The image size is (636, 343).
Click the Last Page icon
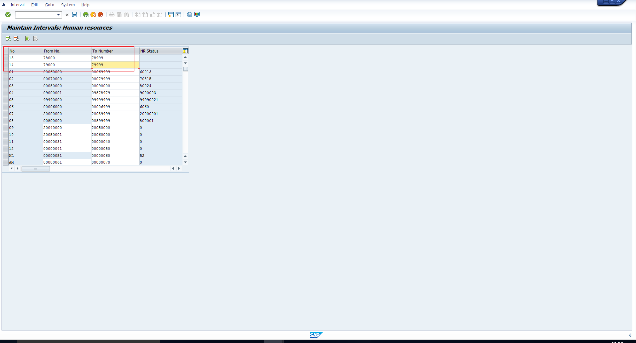point(160,15)
